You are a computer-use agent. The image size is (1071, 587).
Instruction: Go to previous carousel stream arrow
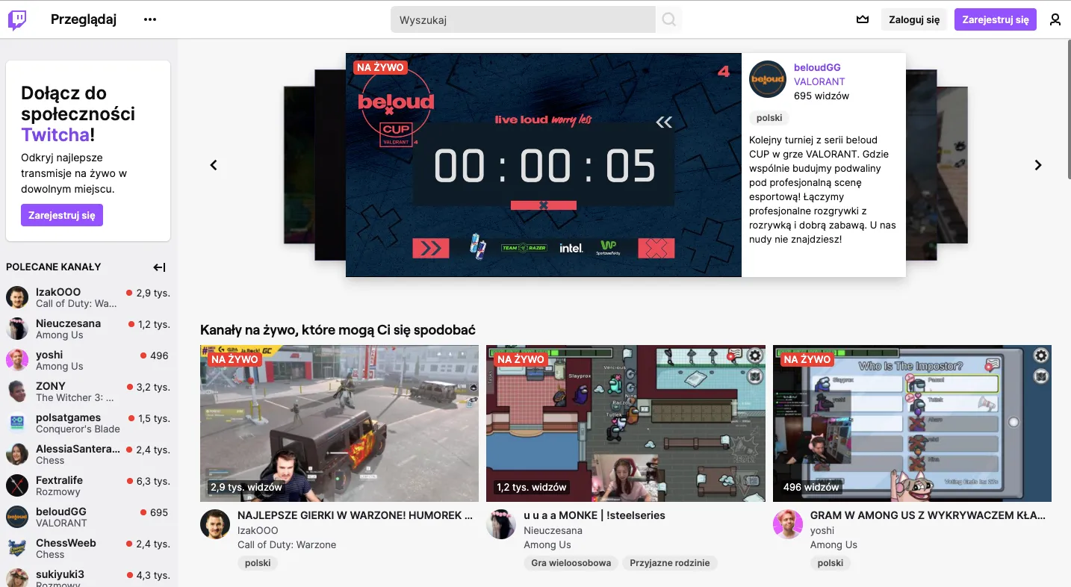click(214, 165)
